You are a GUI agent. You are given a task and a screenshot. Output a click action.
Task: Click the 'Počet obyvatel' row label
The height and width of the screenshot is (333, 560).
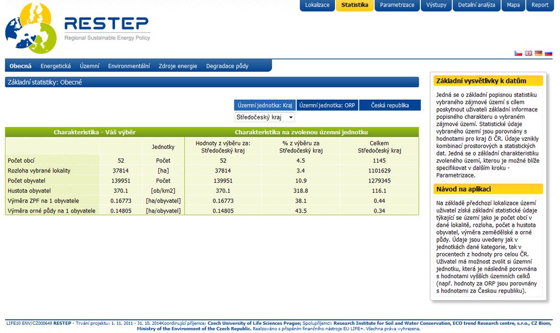[x=26, y=181]
